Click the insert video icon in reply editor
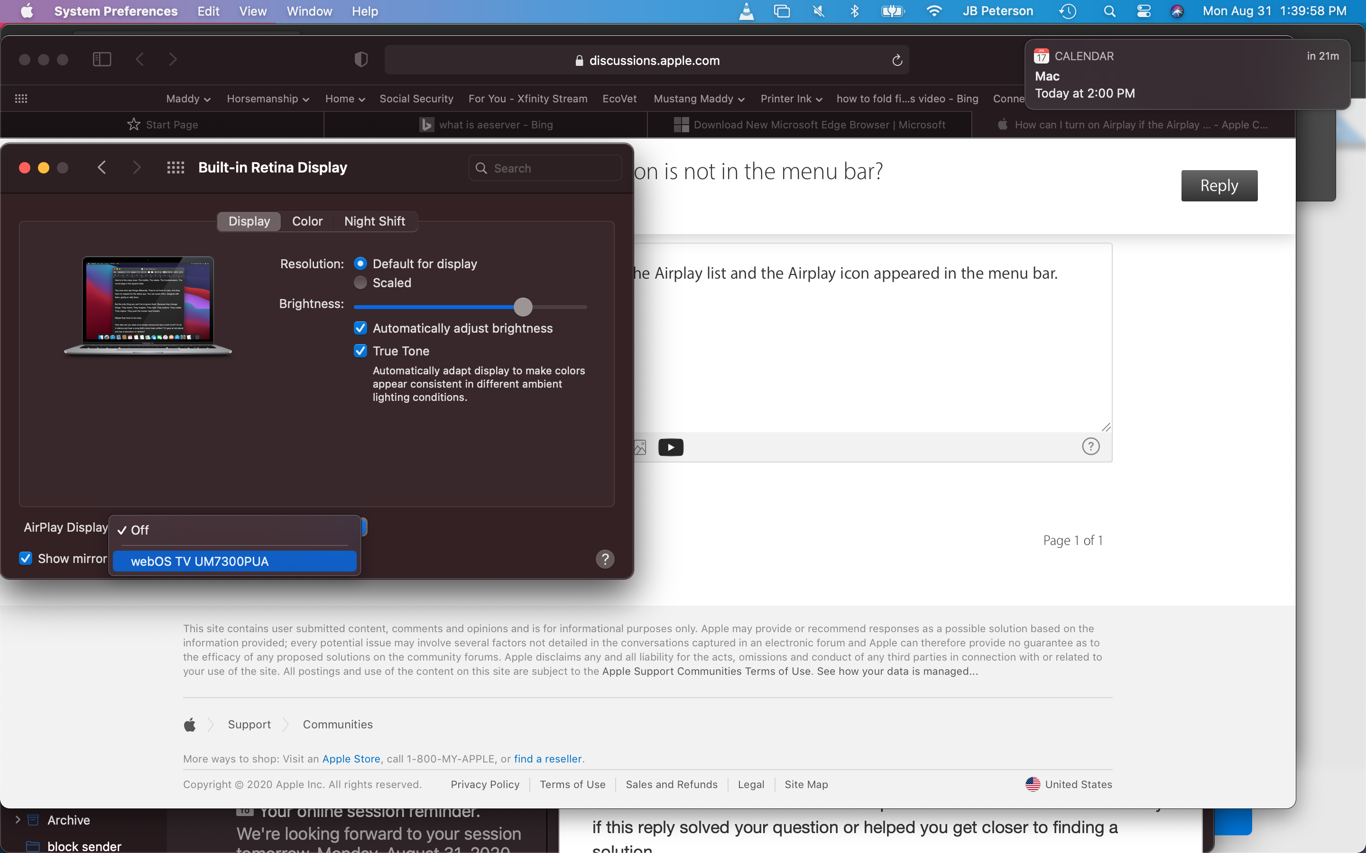 click(671, 447)
